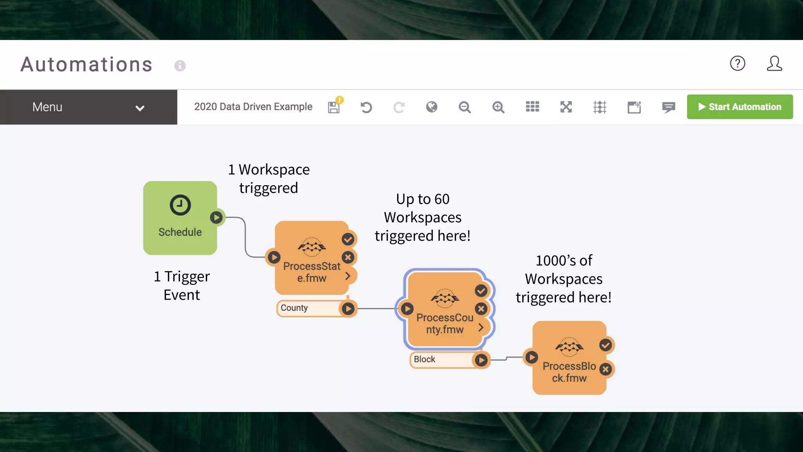
Task: Expand ProcessCounty.fmw output port chevron
Action: pyautogui.click(x=481, y=328)
